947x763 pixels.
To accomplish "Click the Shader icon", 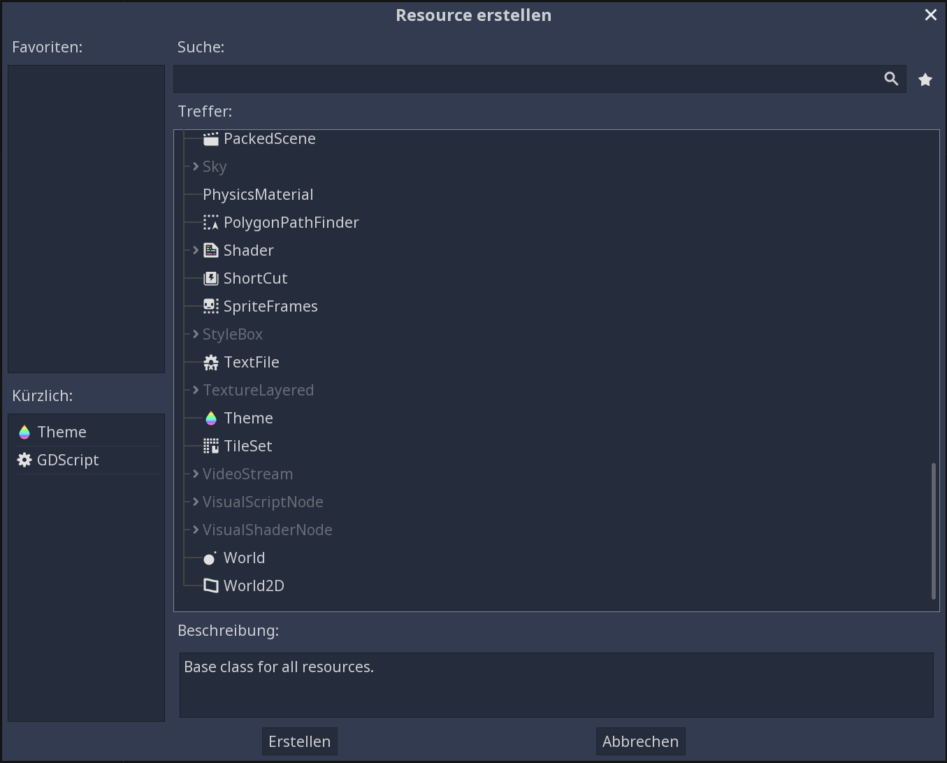I will [211, 250].
